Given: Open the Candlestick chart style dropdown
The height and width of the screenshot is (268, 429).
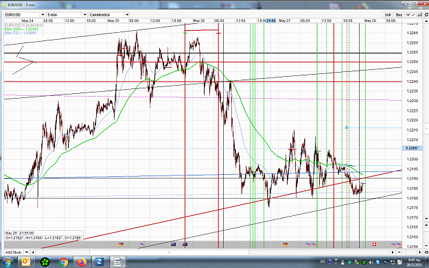Looking at the screenshot, I should [127, 15].
